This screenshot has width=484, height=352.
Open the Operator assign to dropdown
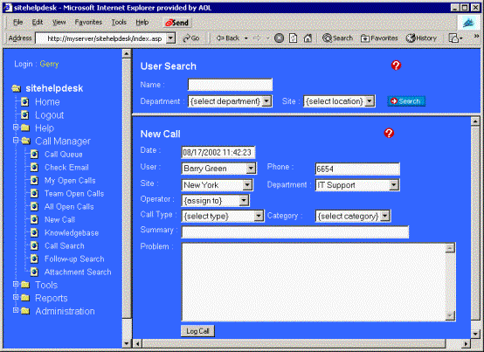(215, 201)
